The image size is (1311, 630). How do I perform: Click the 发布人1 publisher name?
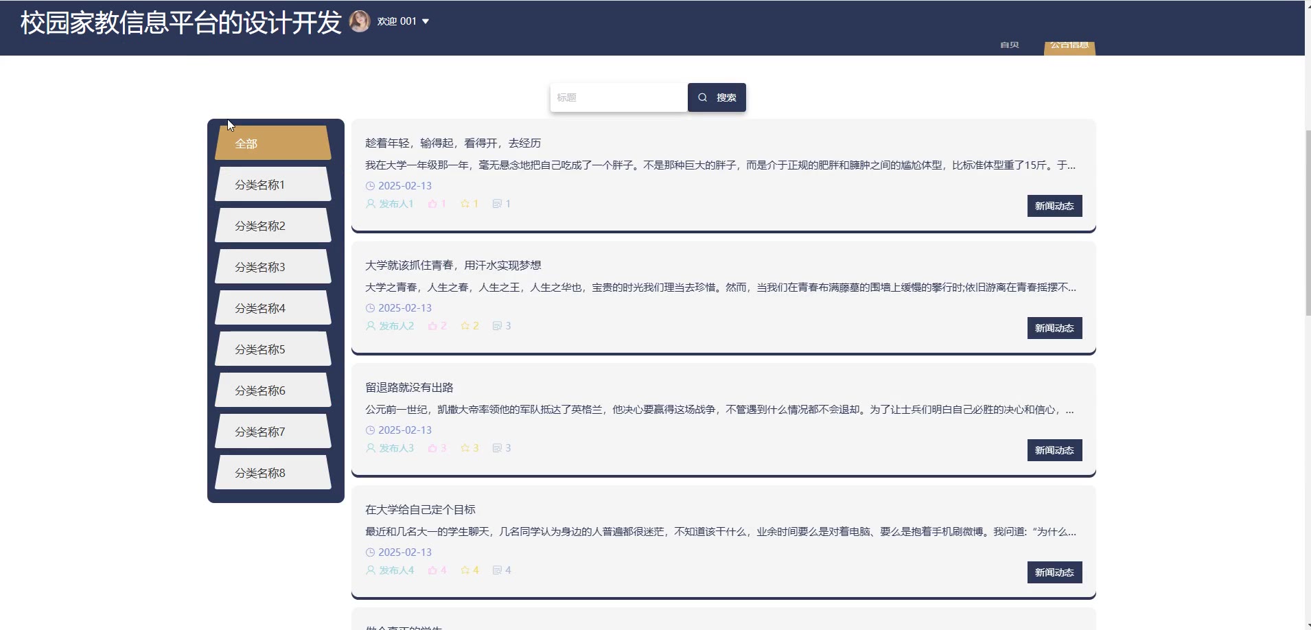click(x=396, y=204)
